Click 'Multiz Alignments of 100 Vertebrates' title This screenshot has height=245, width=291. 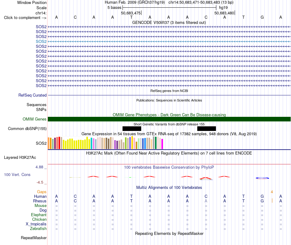[x=169, y=188]
